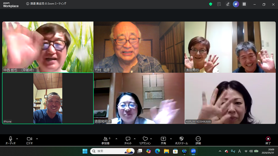Screen dimensions: 278x156
Task: Select the 浅田秀行 video tile
Action: (x=230, y=47)
